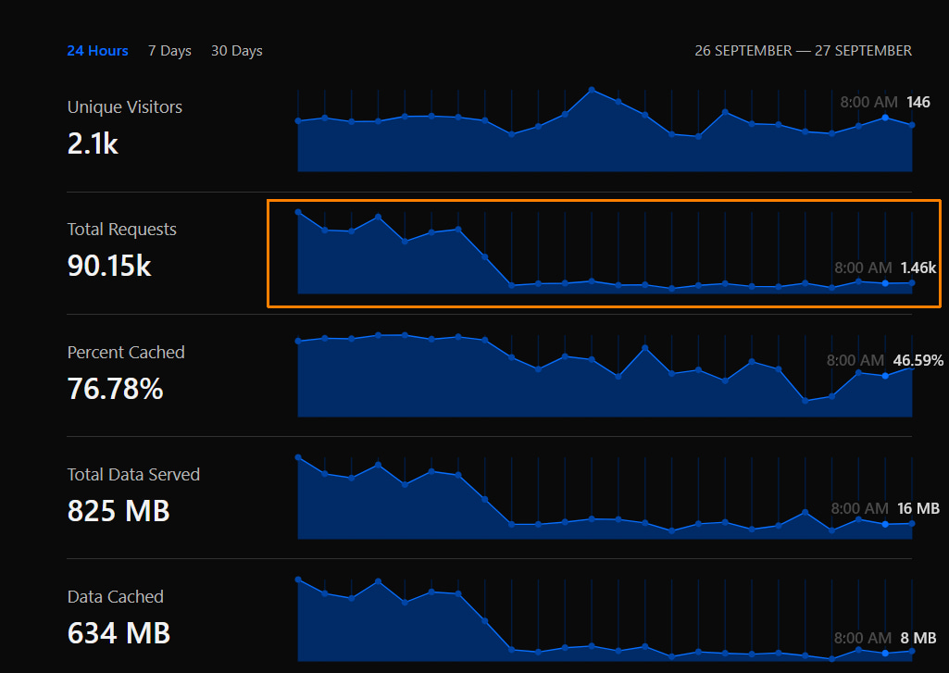Click the 8:00 AM tooltip on Total Data Served chart
The height and width of the screenshot is (673, 949).
point(859,508)
